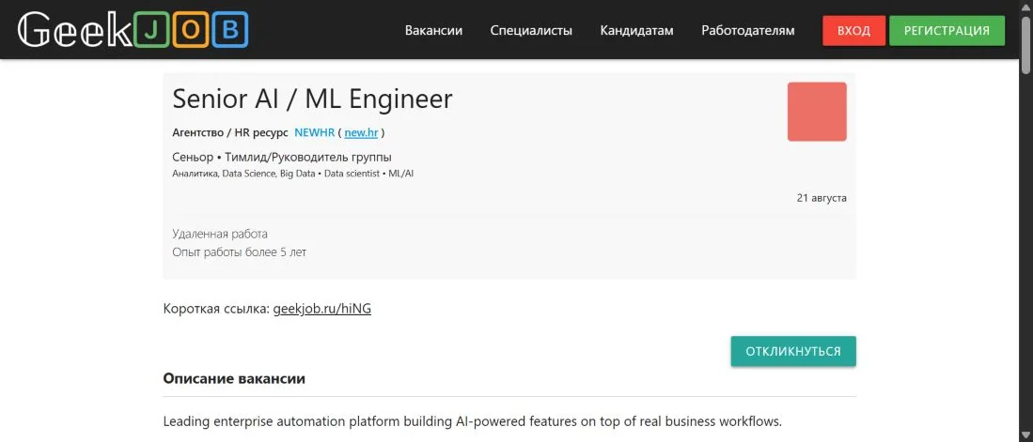Open the Специалисты menu item

click(531, 30)
